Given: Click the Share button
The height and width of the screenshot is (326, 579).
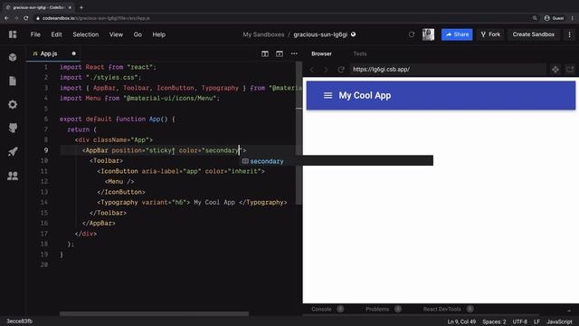Looking at the screenshot, I should click(457, 34).
